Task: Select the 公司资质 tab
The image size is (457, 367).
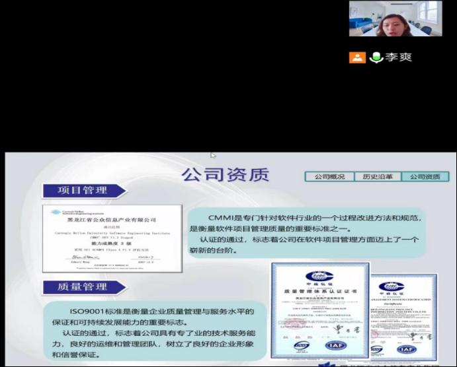Action: [424, 177]
